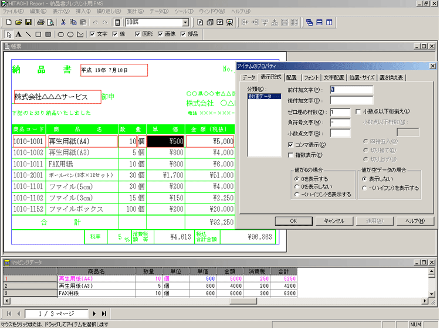Tile windows vertically icon
The width and height of the screenshot is (440, 330).
pyautogui.click(x=329, y=22)
